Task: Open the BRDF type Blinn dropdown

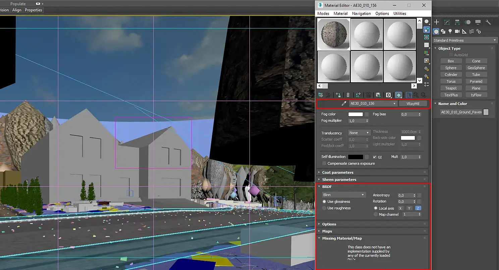Action: coord(344,195)
